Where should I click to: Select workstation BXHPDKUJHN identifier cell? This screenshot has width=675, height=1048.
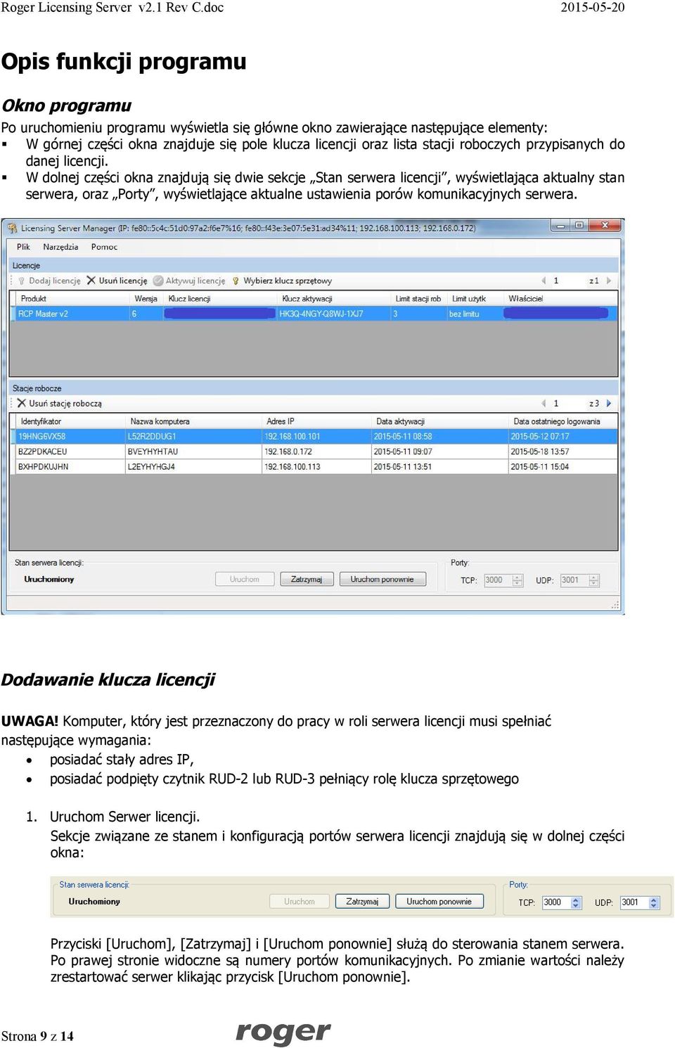point(70,467)
